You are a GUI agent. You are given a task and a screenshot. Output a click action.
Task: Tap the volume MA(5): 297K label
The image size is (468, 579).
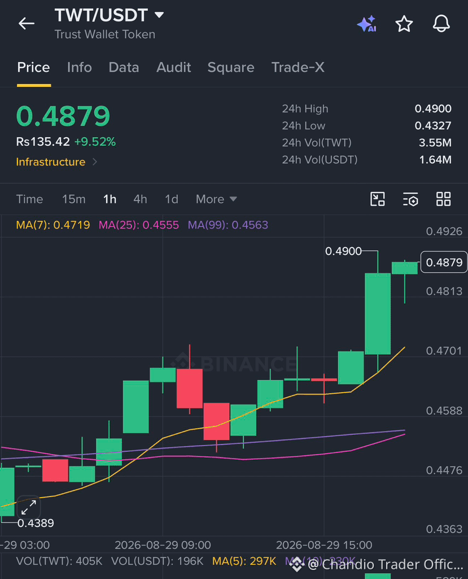[244, 561]
